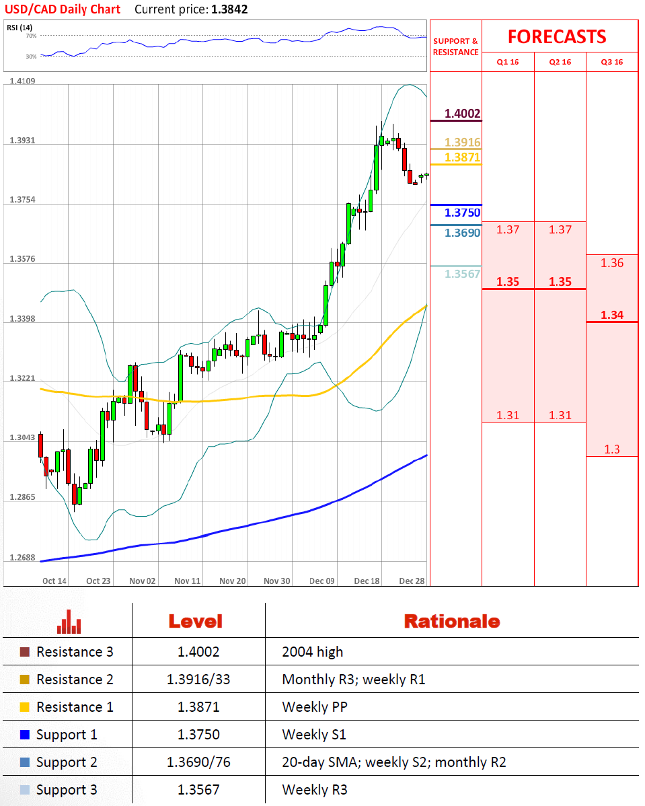
Task: Click the Q2 16 bold forecast 1.35
Action: [x=560, y=282]
